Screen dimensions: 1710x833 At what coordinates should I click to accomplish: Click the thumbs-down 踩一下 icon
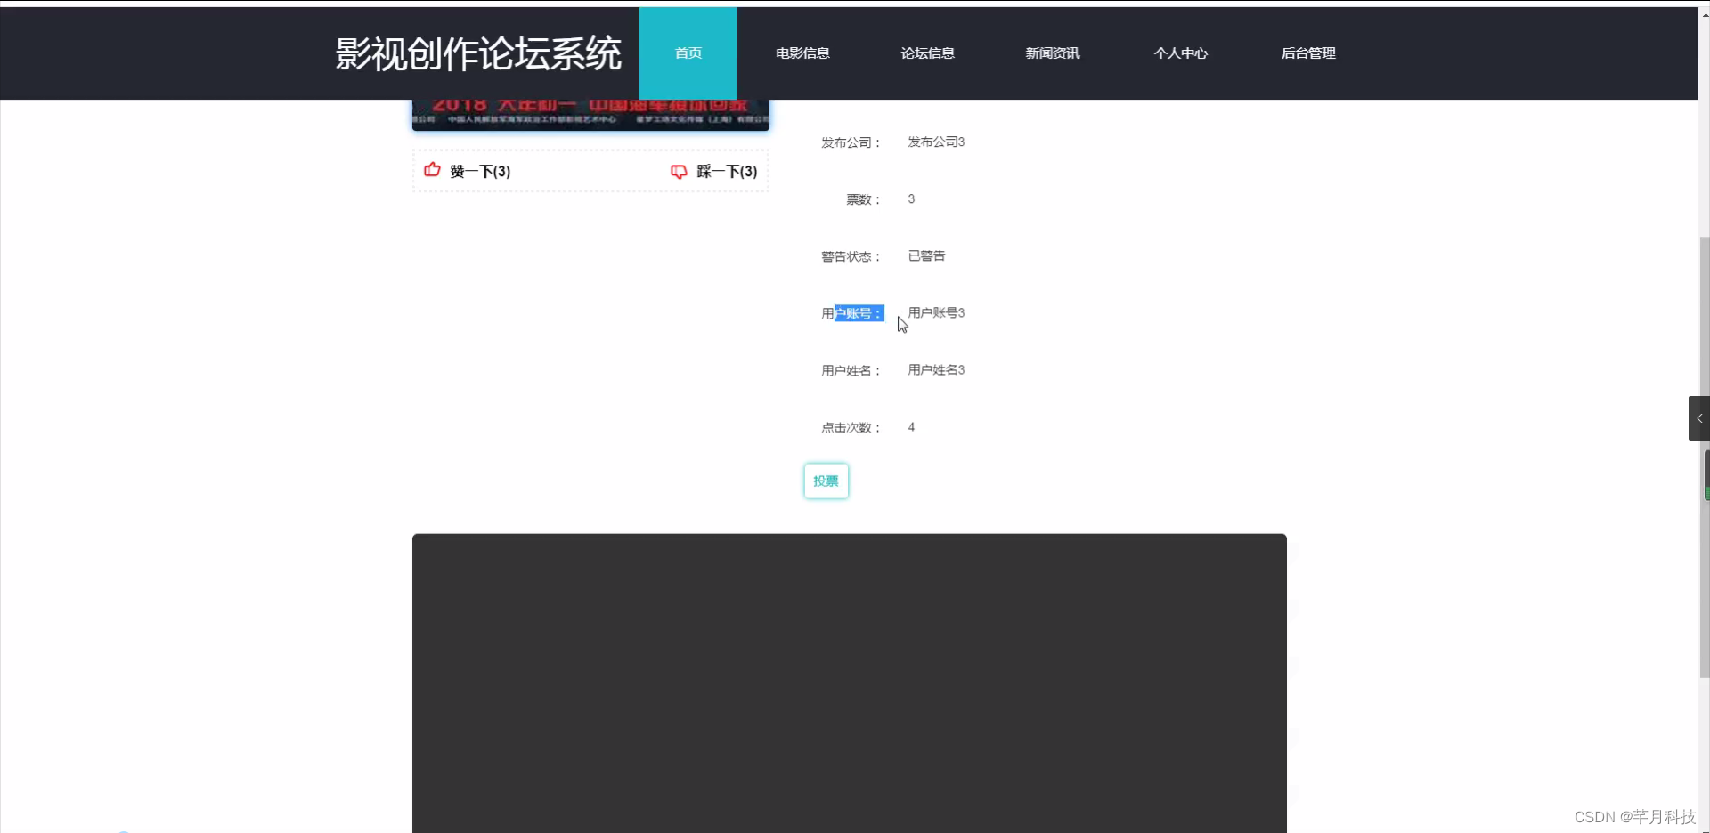coord(678,172)
